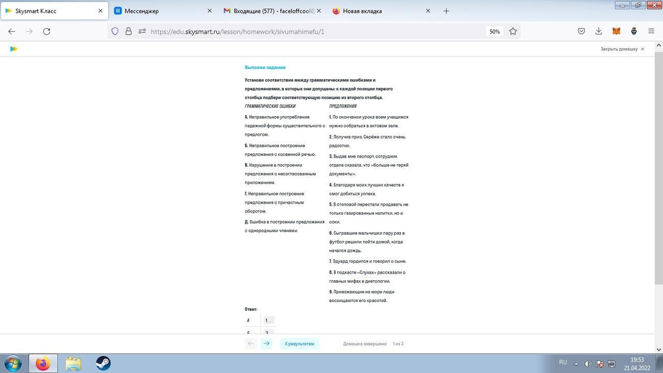Open File Explorer from taskbar
The width and height of the screenshot is (663, 373).
(74, 363)
